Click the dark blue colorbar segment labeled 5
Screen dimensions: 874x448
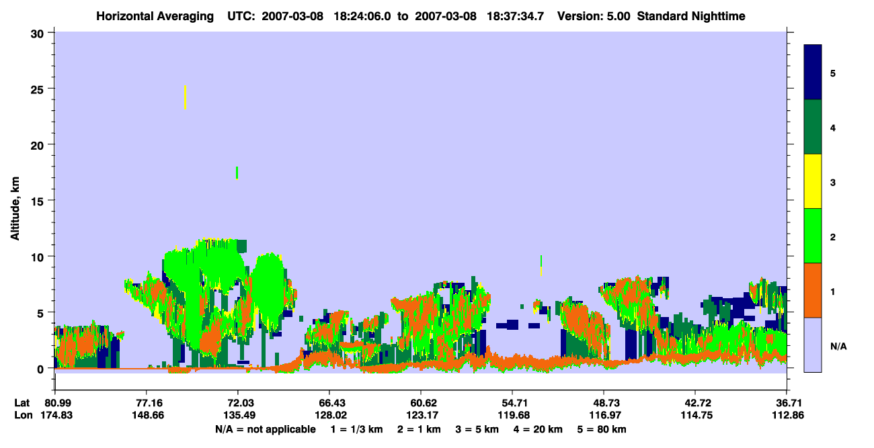coord(813,73)
